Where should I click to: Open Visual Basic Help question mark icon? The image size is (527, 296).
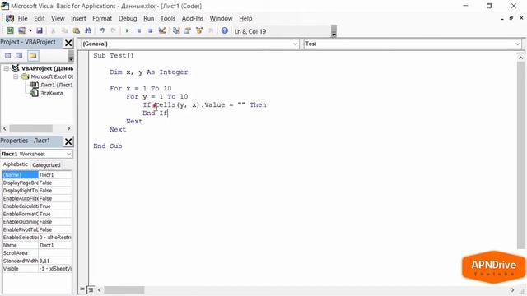[225, 31]
